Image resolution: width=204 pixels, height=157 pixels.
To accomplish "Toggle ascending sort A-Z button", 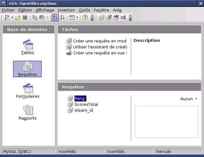I will (x=55, y=17).
